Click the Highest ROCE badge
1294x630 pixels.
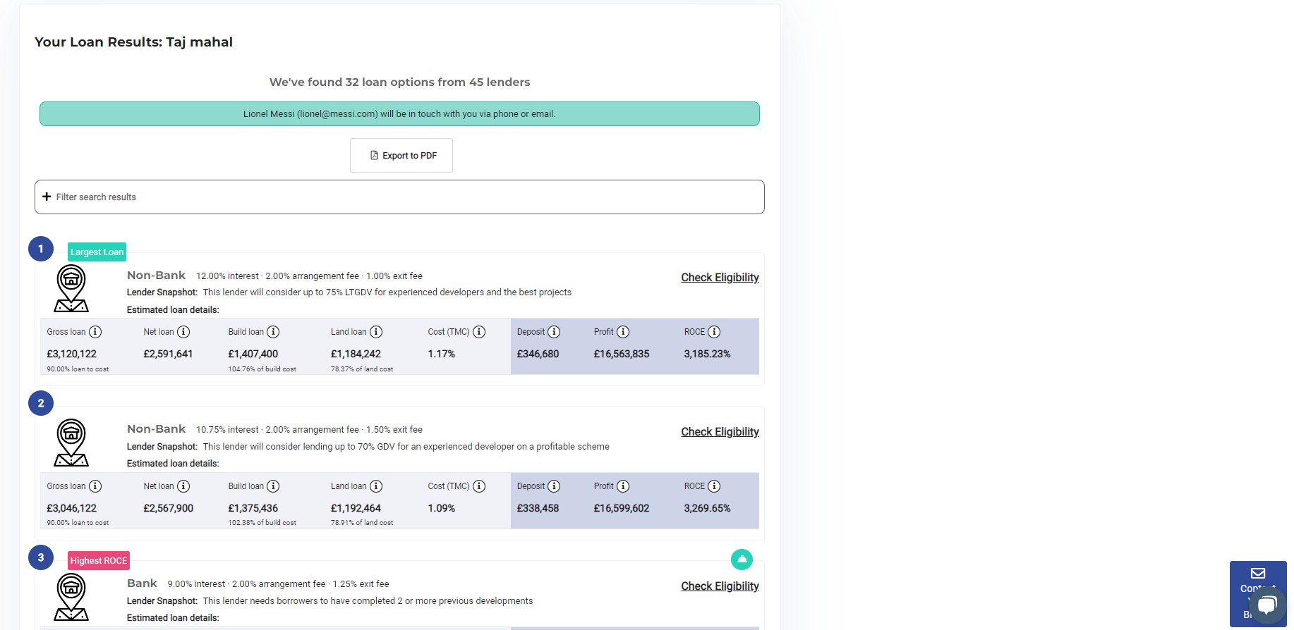99,561
